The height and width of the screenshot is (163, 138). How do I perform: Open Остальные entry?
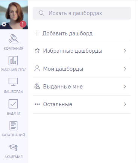click(x=82, y=104)
